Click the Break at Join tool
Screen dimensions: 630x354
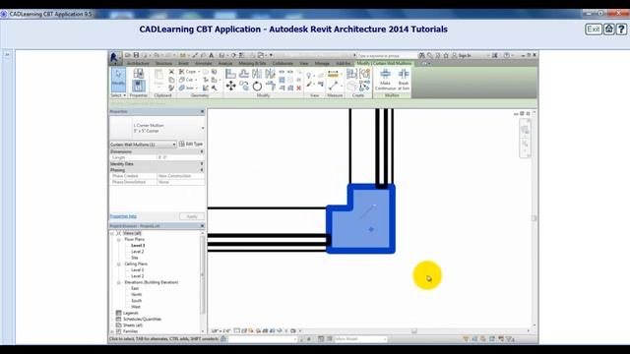point(404,80)
